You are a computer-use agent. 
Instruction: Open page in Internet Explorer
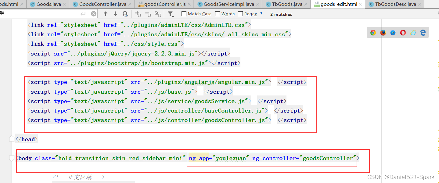point(413,33)
